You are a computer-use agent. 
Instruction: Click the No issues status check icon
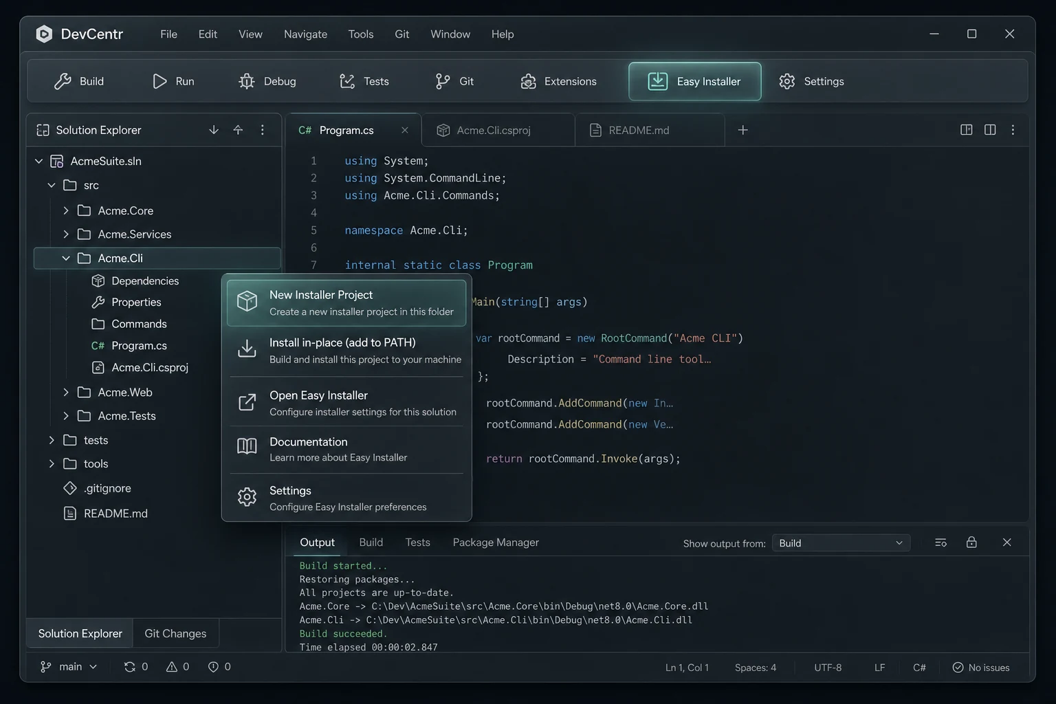coord(958,668)
